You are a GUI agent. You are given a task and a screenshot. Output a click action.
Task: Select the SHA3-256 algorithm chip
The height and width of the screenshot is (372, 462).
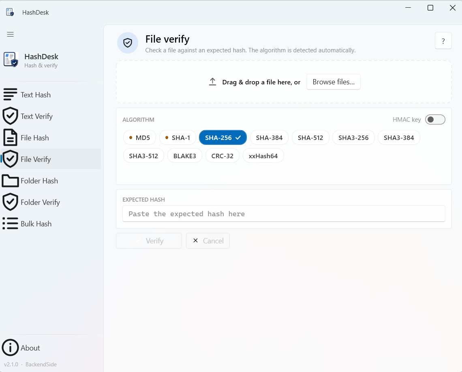353,138
